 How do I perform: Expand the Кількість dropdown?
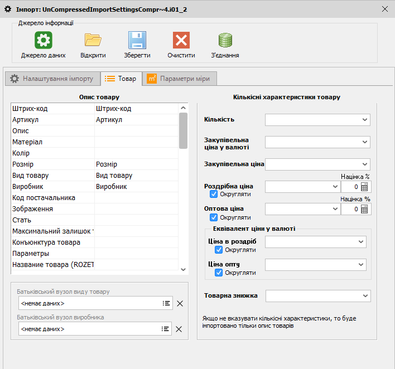click(x=365, y=119)
